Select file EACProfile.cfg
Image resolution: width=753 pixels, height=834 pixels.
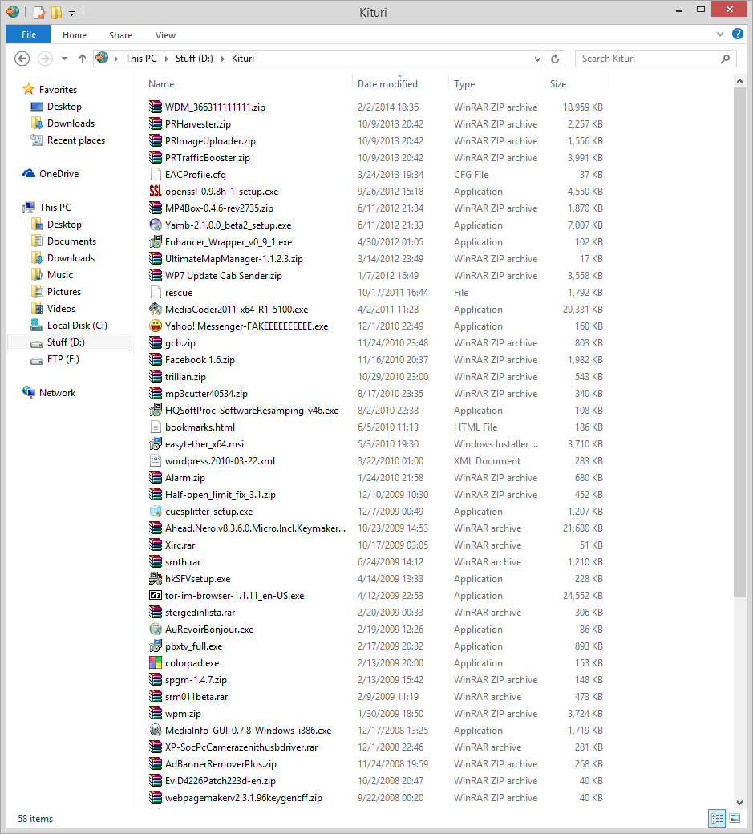[x=195, y=175]
